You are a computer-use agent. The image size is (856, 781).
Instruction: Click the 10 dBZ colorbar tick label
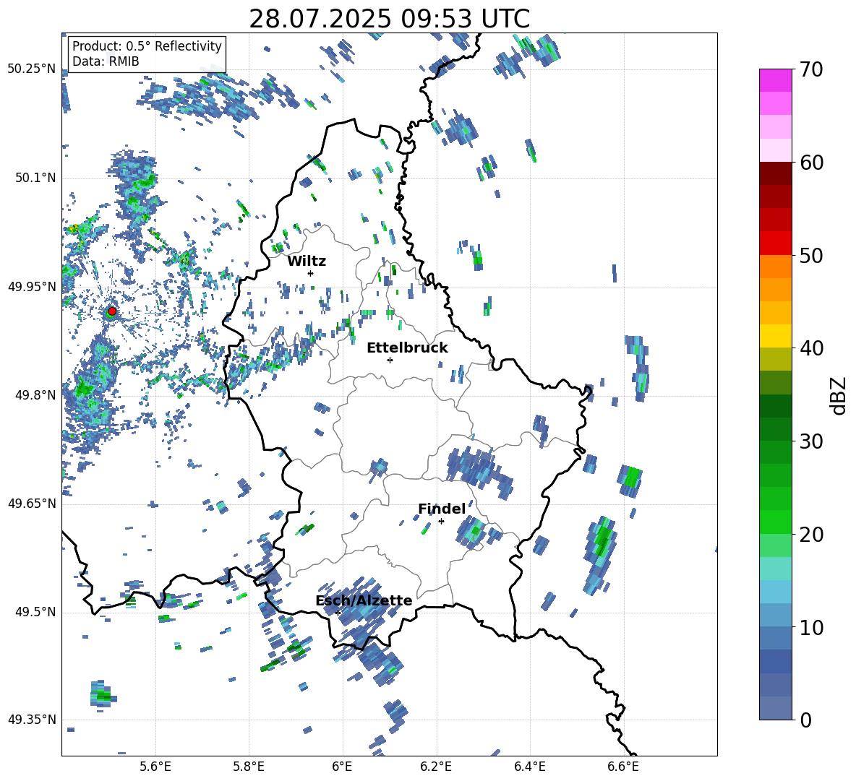tap(811, 627)
